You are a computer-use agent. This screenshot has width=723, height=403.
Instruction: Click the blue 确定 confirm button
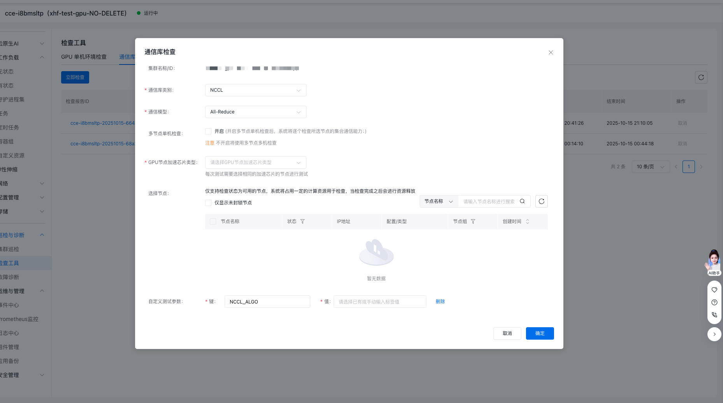(x=540, y=333)
